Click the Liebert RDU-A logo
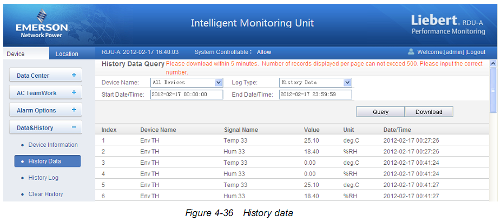The height and width of the screenshot is (222, 501). click(x=447, y=25)
